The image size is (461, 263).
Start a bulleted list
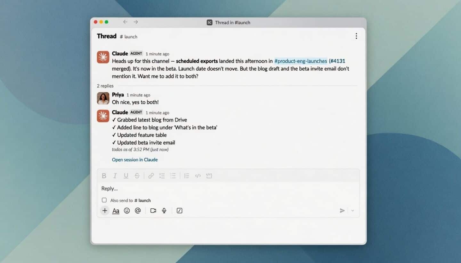(x=173, y=176)
